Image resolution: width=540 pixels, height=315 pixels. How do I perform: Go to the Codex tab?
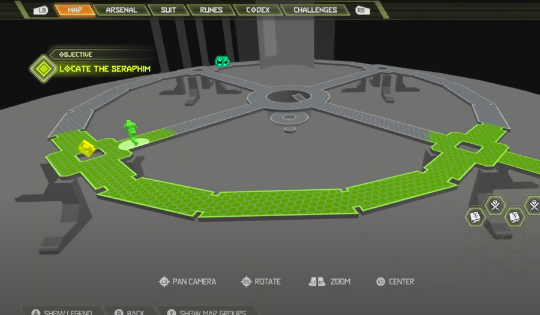coord(255,10)
